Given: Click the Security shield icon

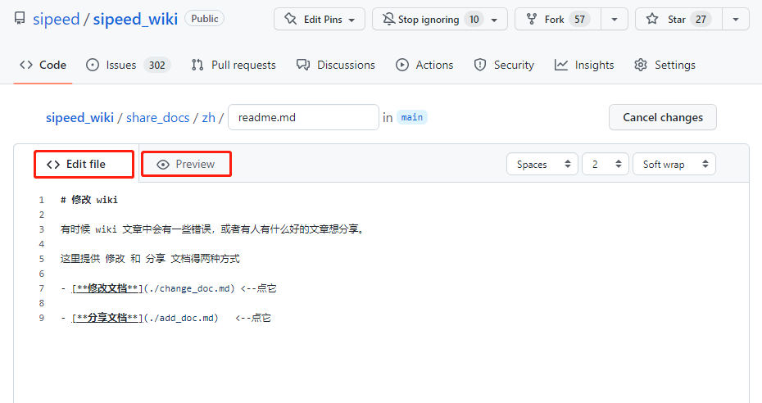Looking at the screenshot, I should coord(480,65).
